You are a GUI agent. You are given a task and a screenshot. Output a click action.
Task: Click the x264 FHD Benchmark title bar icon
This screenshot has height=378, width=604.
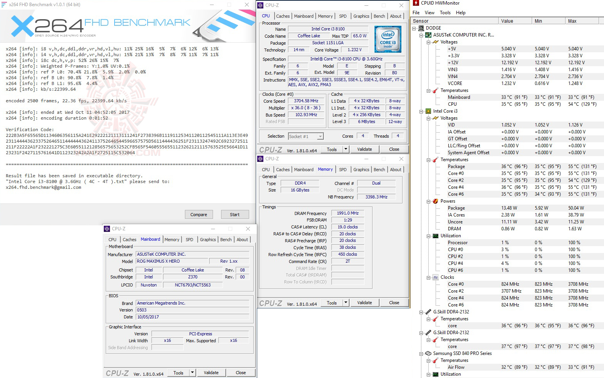(4, 5)
